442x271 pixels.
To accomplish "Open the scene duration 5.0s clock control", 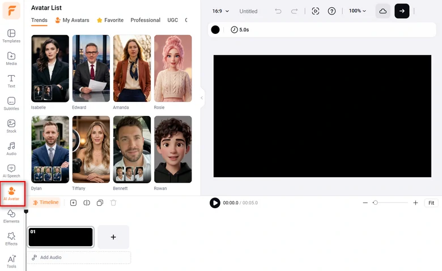I will [240, 29].
